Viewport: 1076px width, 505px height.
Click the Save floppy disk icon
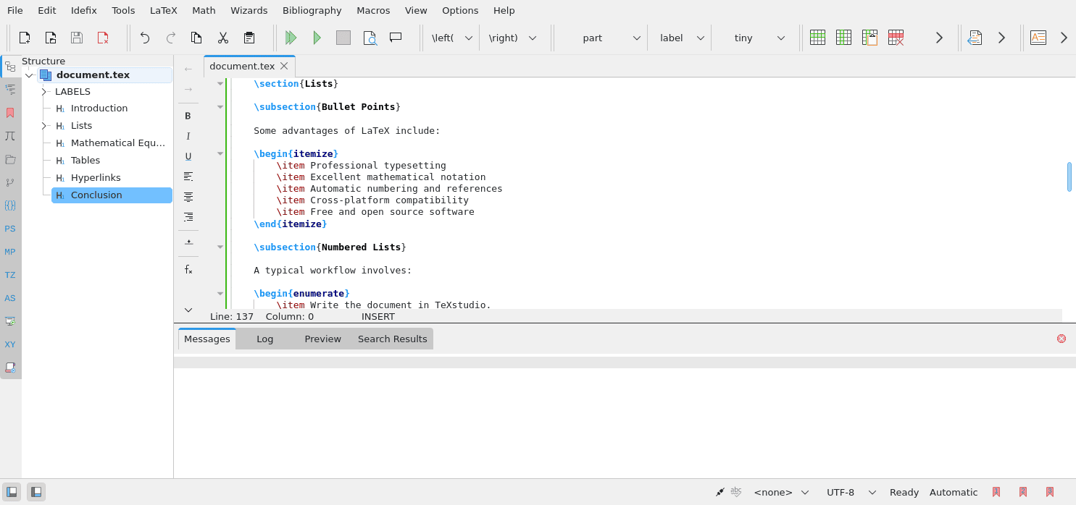tap(77, 38)
